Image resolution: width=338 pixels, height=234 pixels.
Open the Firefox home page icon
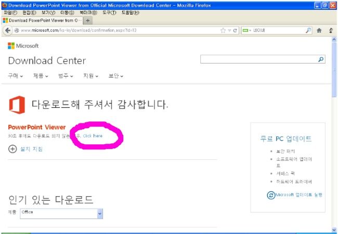[x=319, y=31]
